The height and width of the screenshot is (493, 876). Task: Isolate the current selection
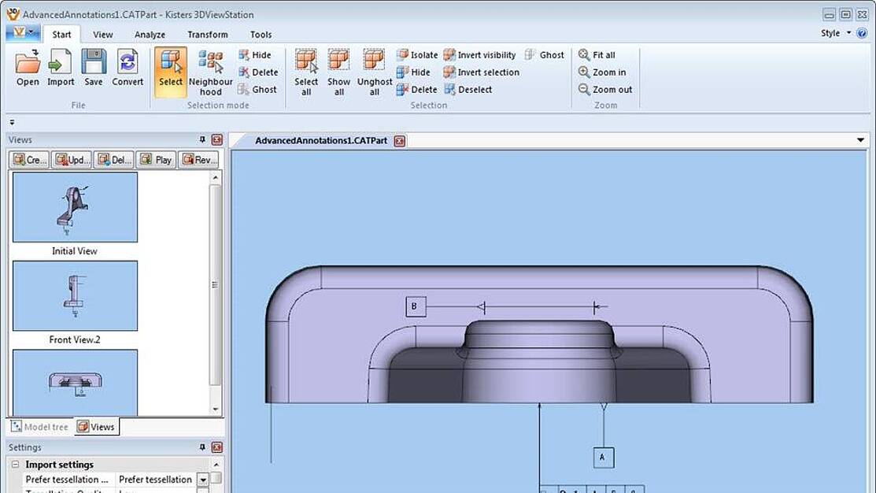coord(417,55)
